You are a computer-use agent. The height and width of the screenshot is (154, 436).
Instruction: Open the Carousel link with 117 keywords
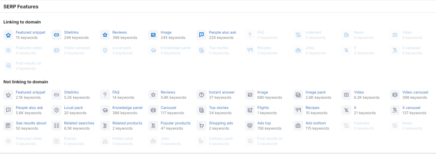(168, 108)
